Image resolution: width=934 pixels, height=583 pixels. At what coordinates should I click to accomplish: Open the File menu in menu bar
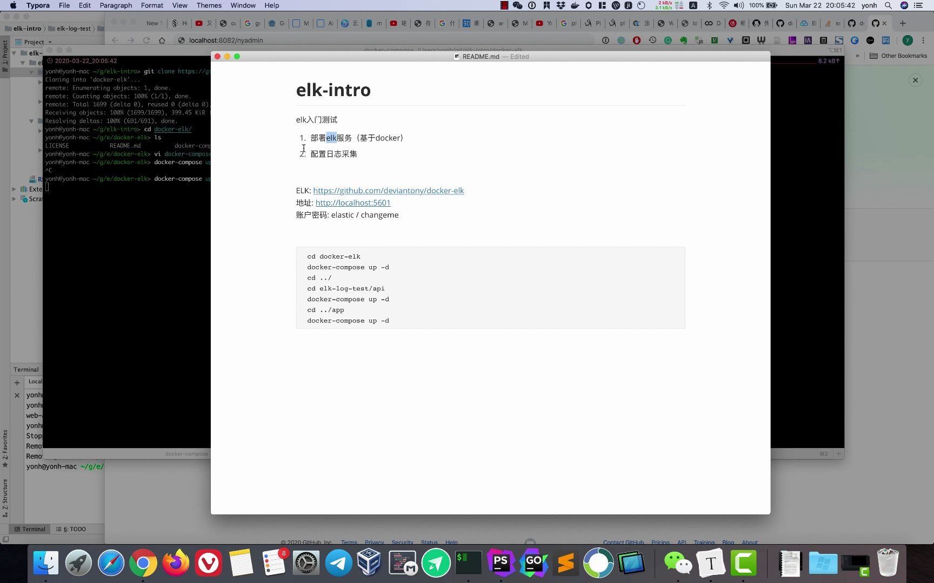click(x=64, y=5)
